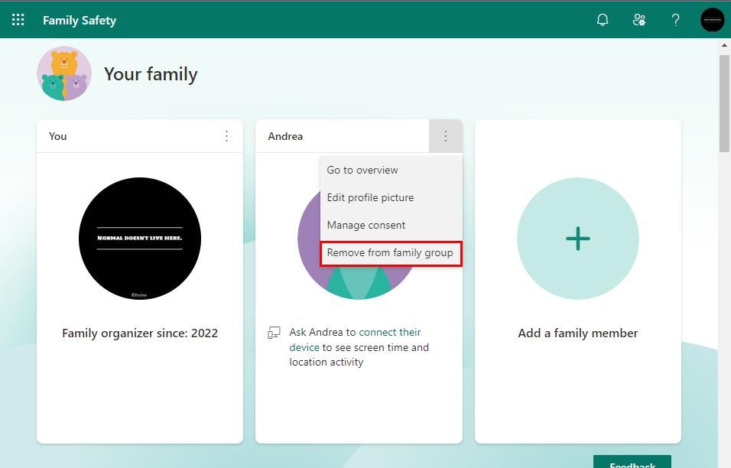The width and height of the screenshot is (731, 468).
Task: Click the Family Safety title
Action: (x=80, y=21)
